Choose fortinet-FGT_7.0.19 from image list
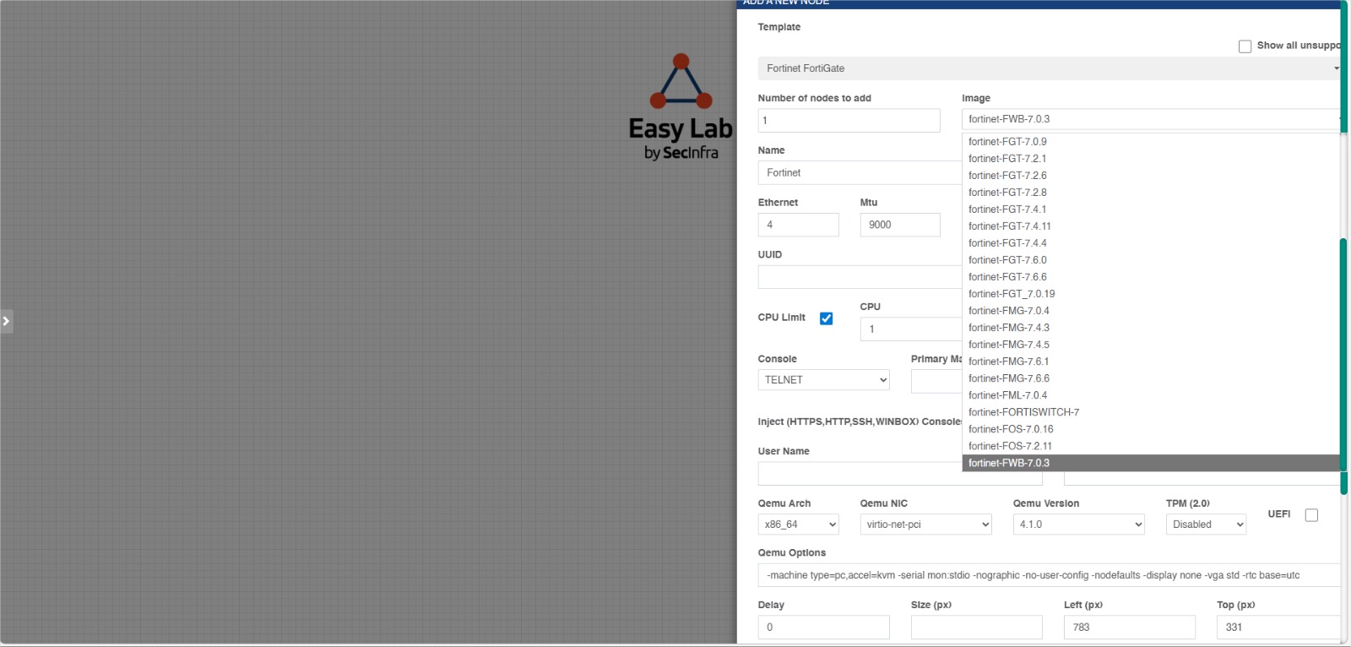 coord(1151,294)
